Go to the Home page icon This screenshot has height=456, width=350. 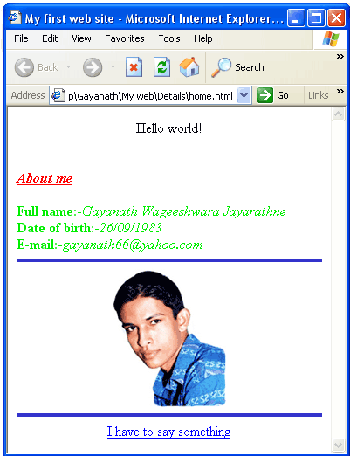click(189, 67)
